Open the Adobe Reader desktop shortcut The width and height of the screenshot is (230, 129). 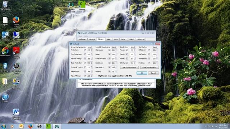click(16, 52)
